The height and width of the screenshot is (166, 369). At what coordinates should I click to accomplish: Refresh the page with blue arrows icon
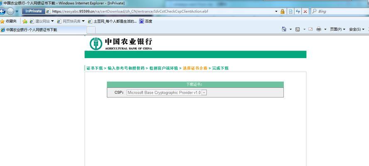point(298,11)
